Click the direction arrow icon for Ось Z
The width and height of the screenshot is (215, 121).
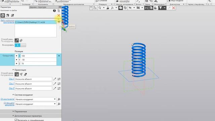coord(54,88)
